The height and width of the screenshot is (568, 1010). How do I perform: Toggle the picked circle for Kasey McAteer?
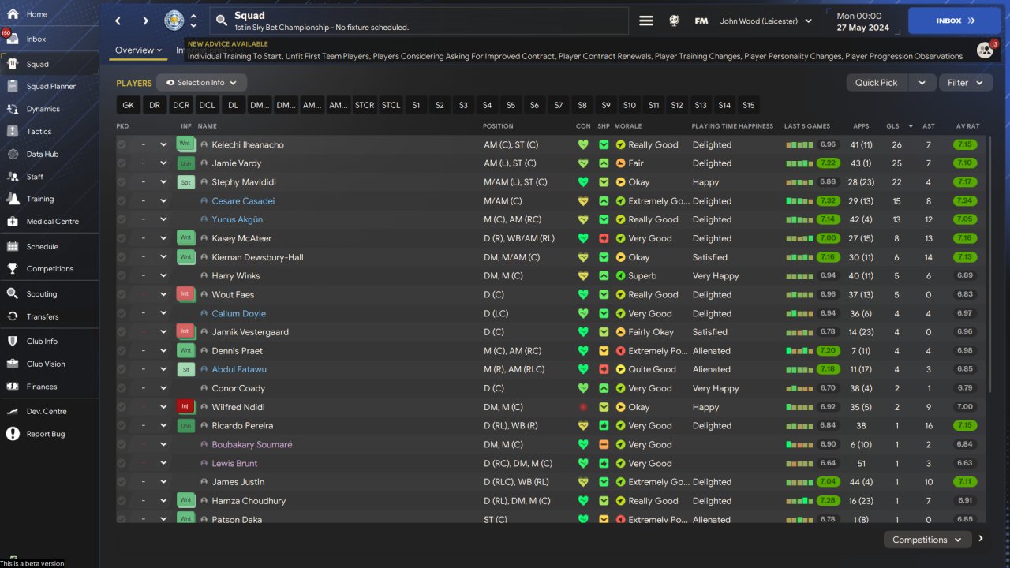coord(122,238)
